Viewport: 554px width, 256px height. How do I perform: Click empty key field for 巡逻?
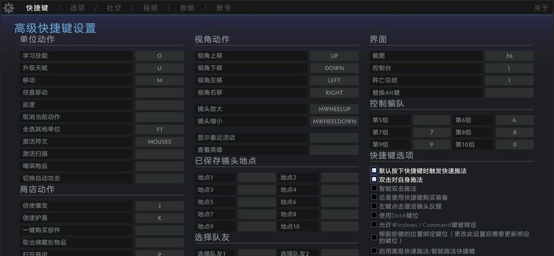pyautogui.click(x=159, y=105)
